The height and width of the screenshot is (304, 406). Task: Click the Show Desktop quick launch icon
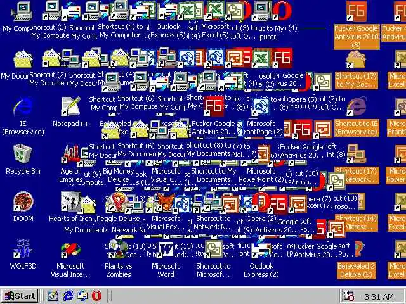53,296
